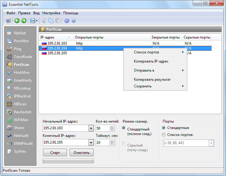
Task: Open the Shares tool
Action: pos(15,128)
